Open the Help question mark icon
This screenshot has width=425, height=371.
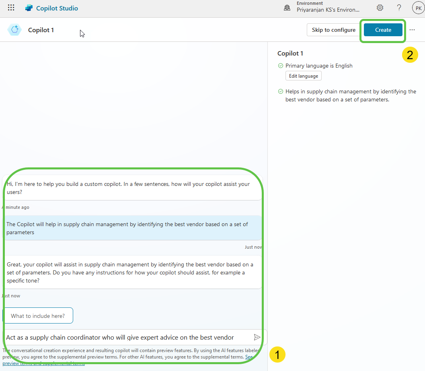coord(399,8)
